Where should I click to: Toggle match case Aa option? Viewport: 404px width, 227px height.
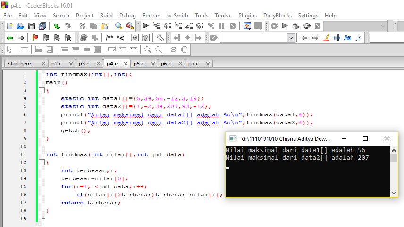(347, 38)
